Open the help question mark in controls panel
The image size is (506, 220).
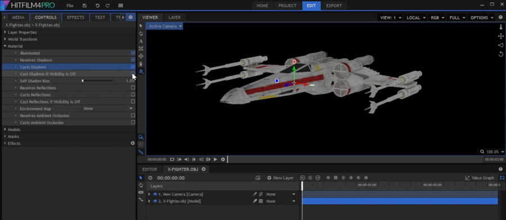(x=130, y=17)
